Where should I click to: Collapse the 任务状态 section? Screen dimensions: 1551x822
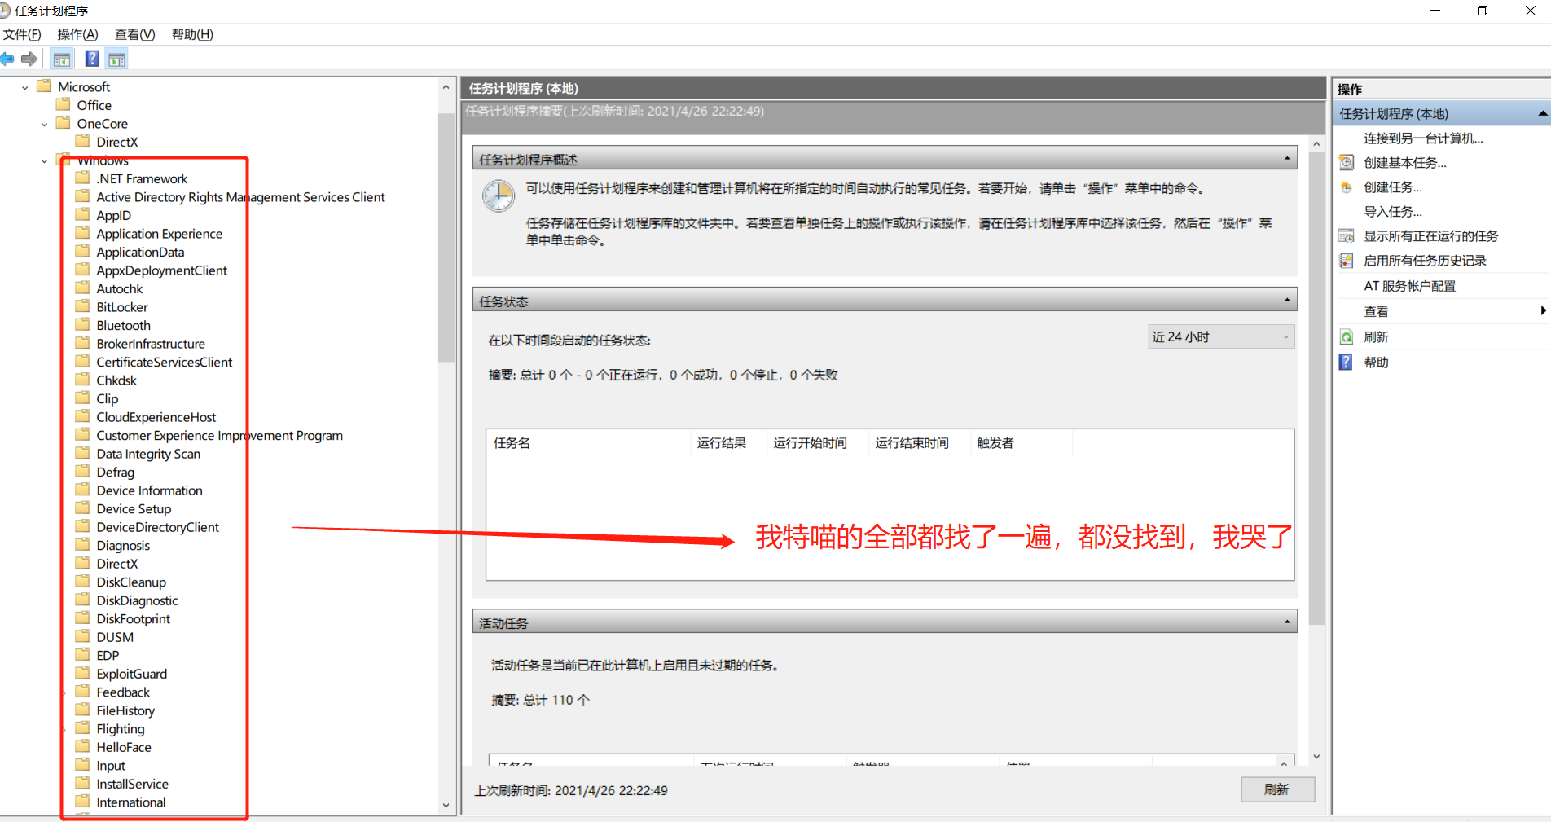point(1287,301)
